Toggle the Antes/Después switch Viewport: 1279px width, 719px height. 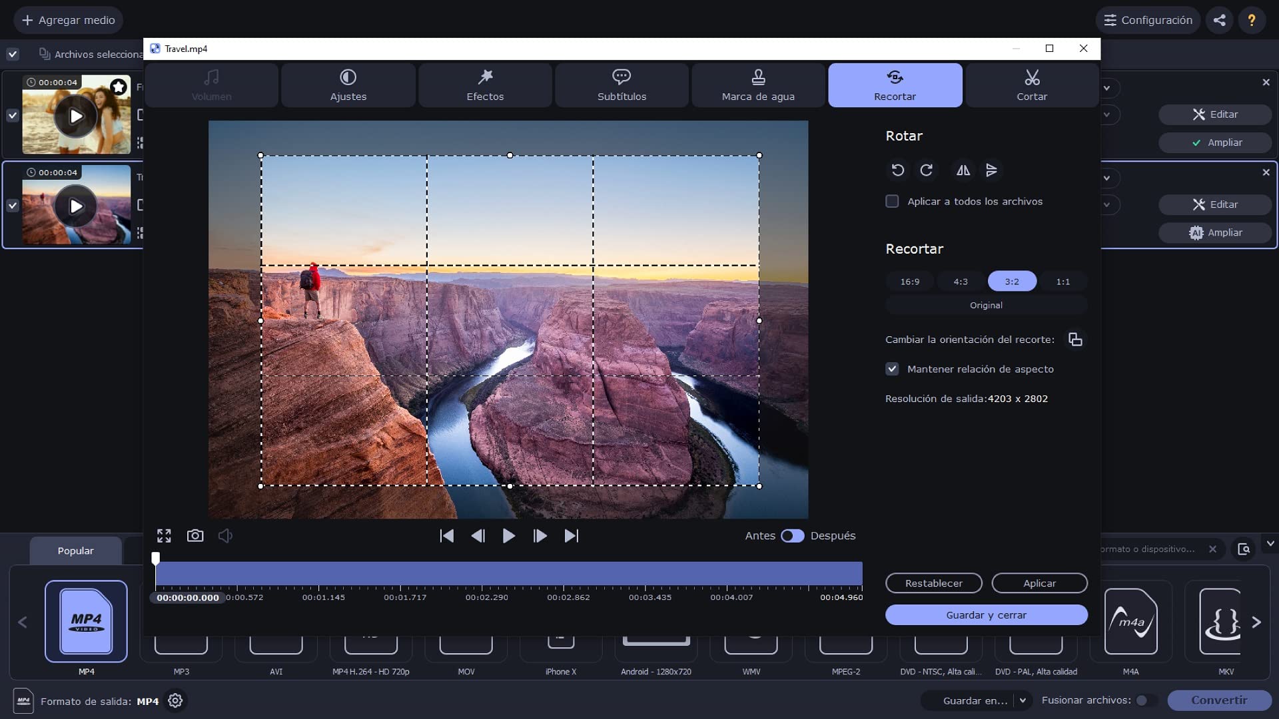point(792,536)
